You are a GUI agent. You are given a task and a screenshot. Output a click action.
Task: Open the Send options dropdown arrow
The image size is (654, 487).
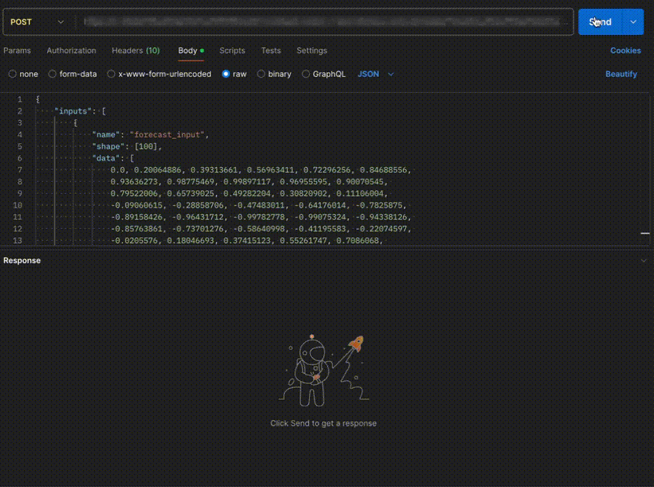click(x=633, y=22)
